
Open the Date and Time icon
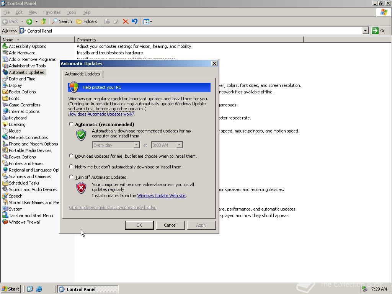(5, 79)
